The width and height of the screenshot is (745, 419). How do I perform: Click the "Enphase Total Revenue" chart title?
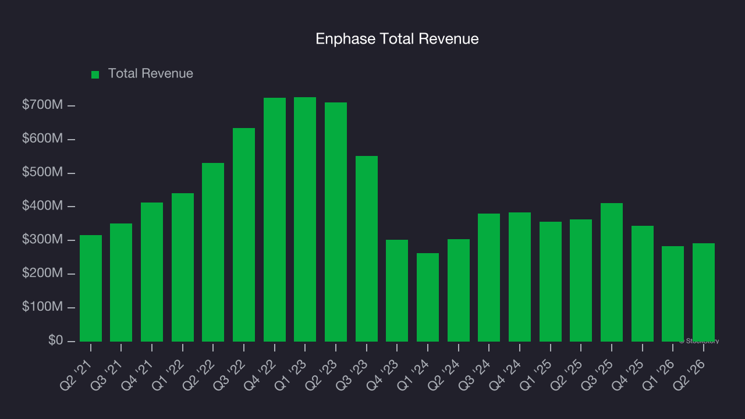397,39
